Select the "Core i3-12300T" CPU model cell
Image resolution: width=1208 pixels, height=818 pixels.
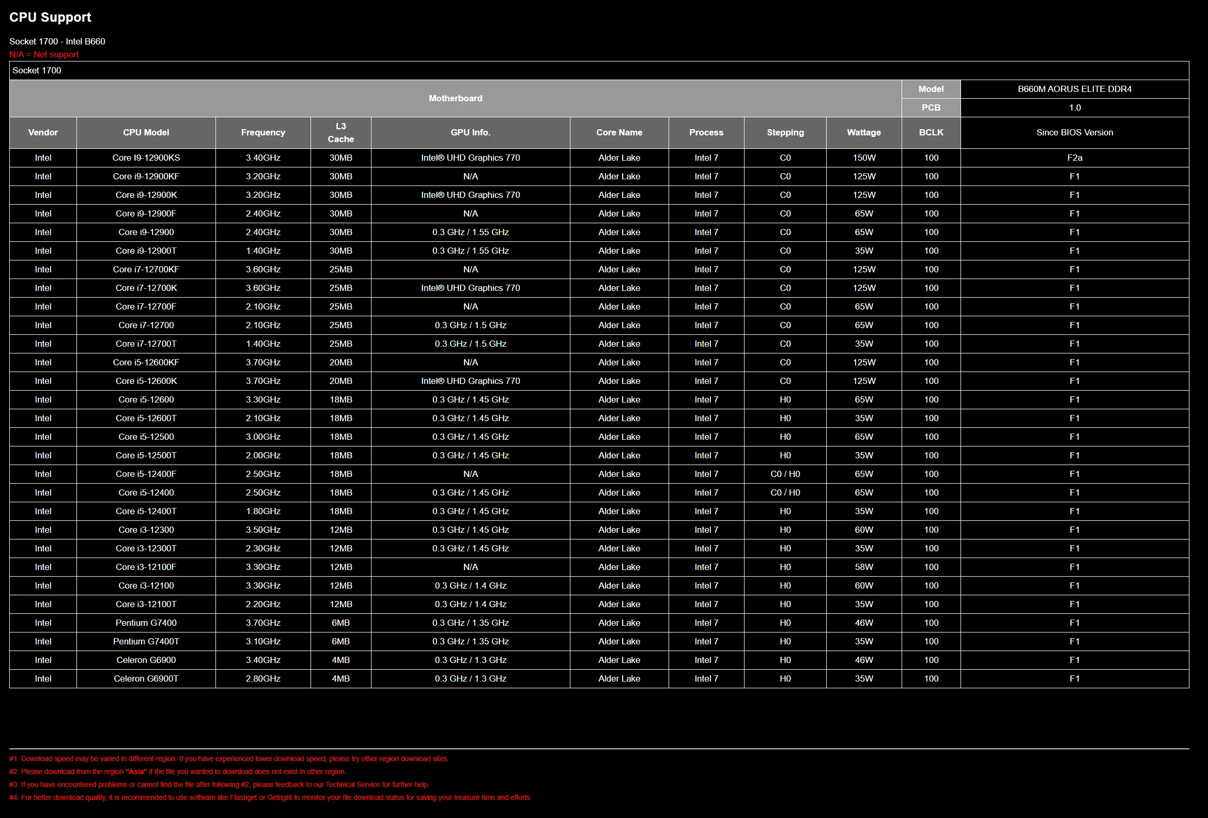coord(146,548)
